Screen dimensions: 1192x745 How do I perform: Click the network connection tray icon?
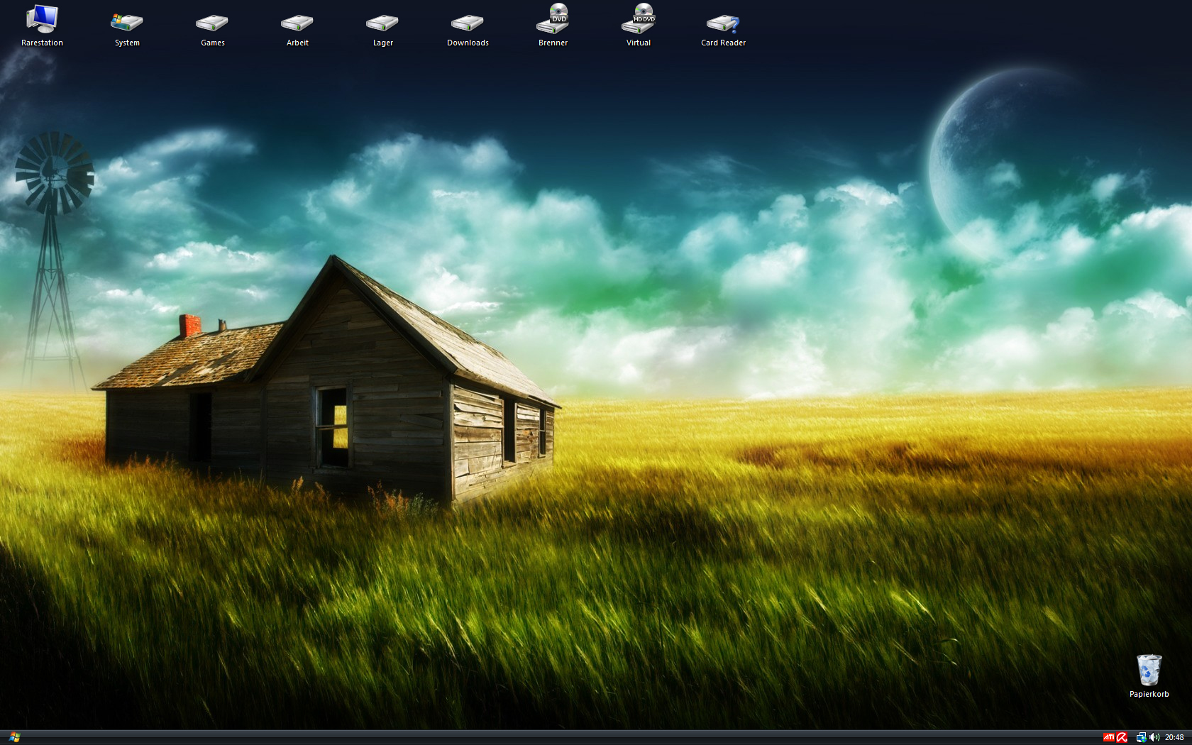pos(1141,737)
